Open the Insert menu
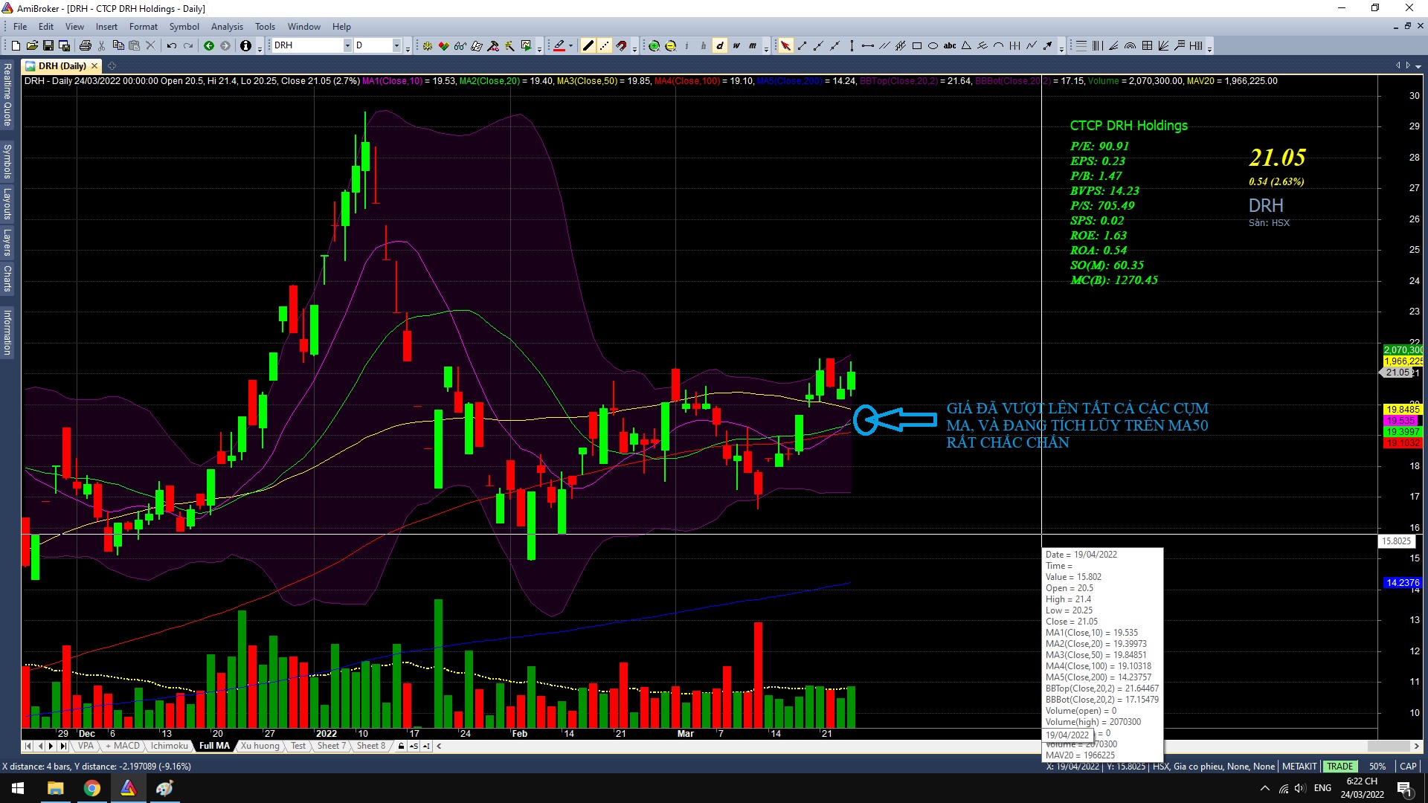This screenshot has width=1428, height=803. point(106,27)
